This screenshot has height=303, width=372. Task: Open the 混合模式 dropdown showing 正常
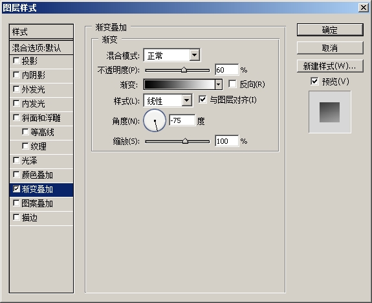(x=172, y=55)
